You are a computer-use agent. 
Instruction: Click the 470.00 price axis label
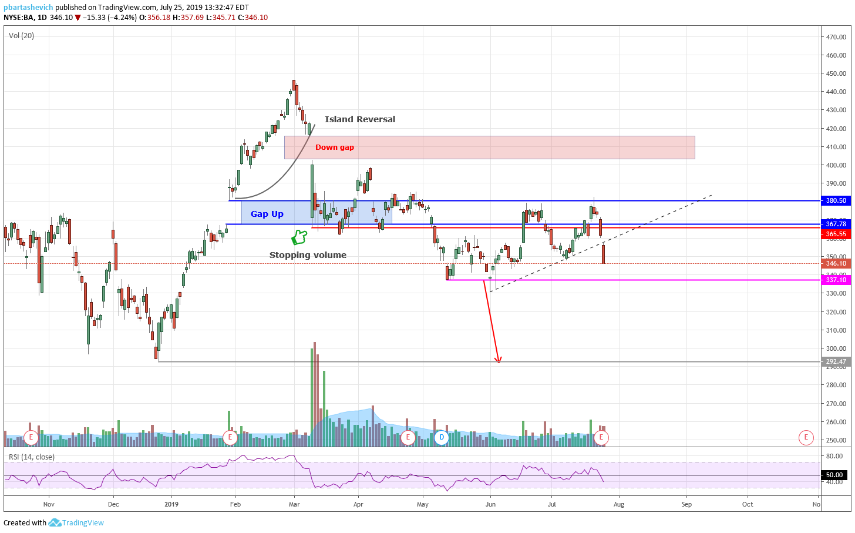[x=836, y=37]
